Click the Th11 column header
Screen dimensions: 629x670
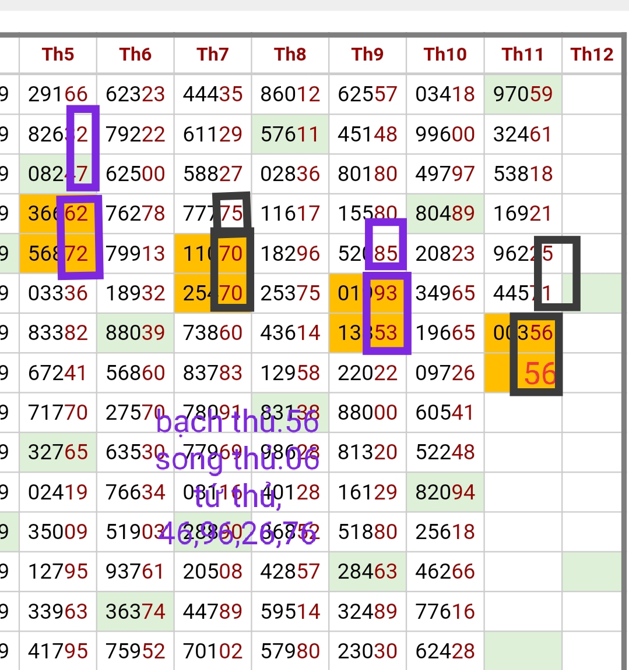click(523, 55)
